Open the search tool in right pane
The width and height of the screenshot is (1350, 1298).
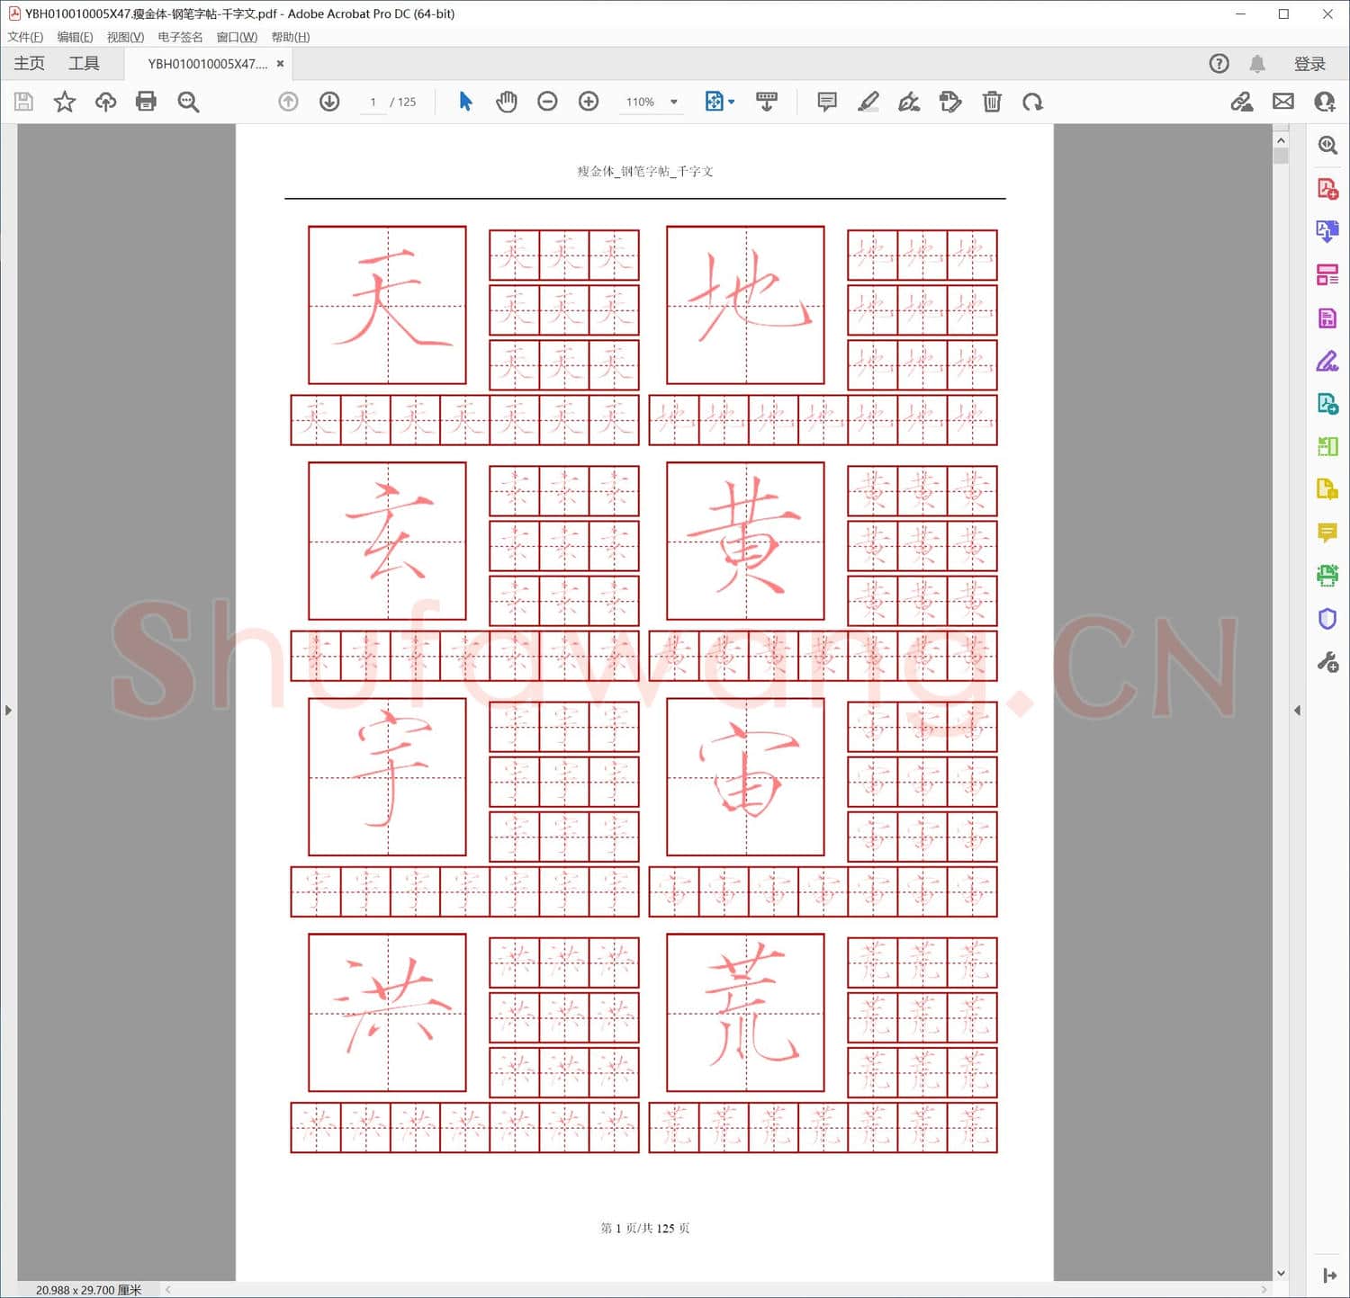click(1327, 146)
